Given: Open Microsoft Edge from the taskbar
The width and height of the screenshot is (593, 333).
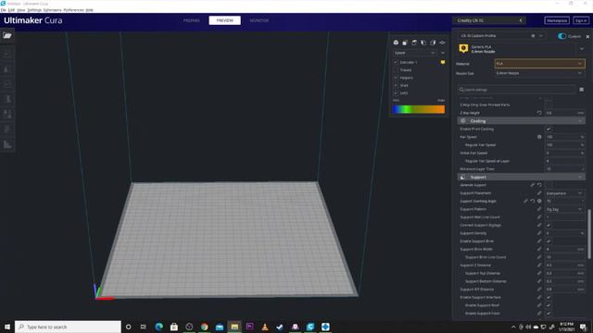Looking at the screenshot, I should (158, 327).
